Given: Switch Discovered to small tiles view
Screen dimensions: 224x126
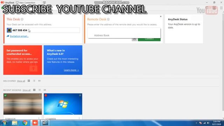Looking at the screenshot, I should 39,81.
